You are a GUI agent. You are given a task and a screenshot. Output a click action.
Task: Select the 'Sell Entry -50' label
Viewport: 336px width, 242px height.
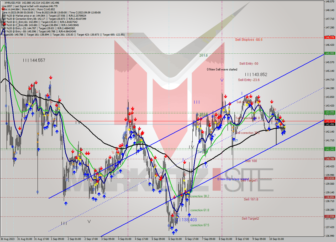point(249,64)
